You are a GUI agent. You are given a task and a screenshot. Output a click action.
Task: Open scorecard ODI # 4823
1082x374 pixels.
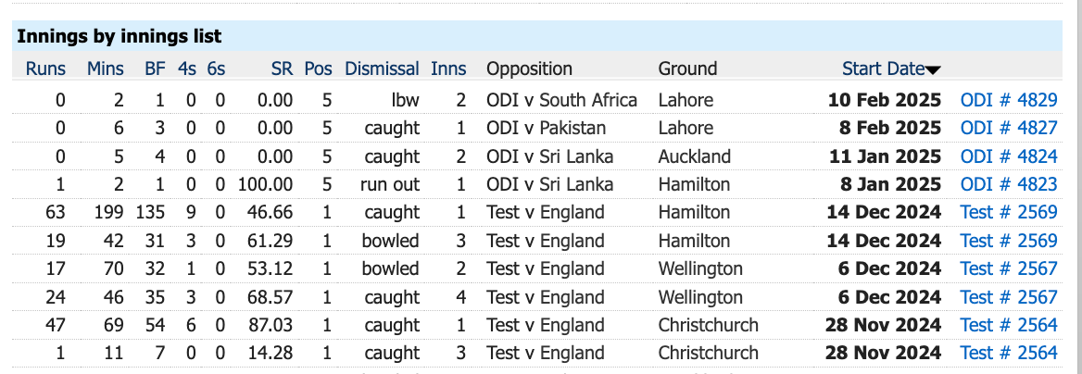coord(1008,184)
